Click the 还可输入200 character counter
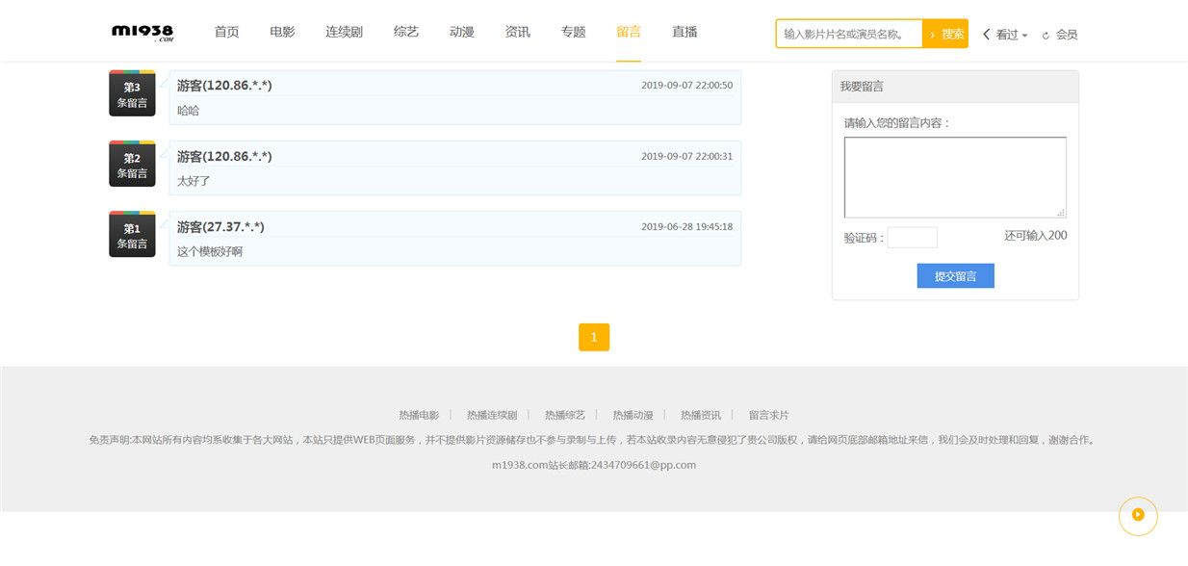Viewport: 1188px width, 566px height. point(1035,236)
